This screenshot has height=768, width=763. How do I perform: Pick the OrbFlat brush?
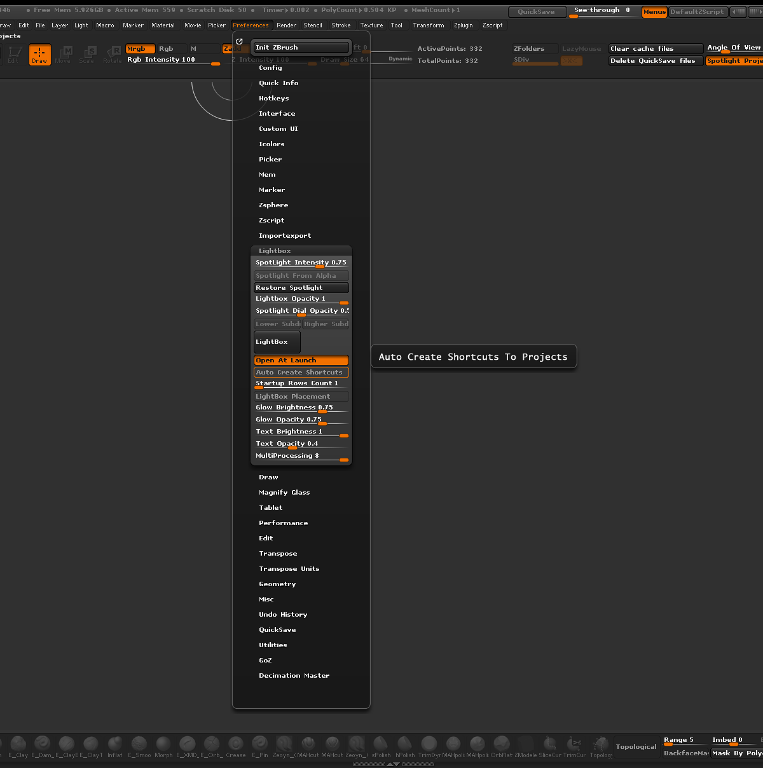click(x=502, y=746)
